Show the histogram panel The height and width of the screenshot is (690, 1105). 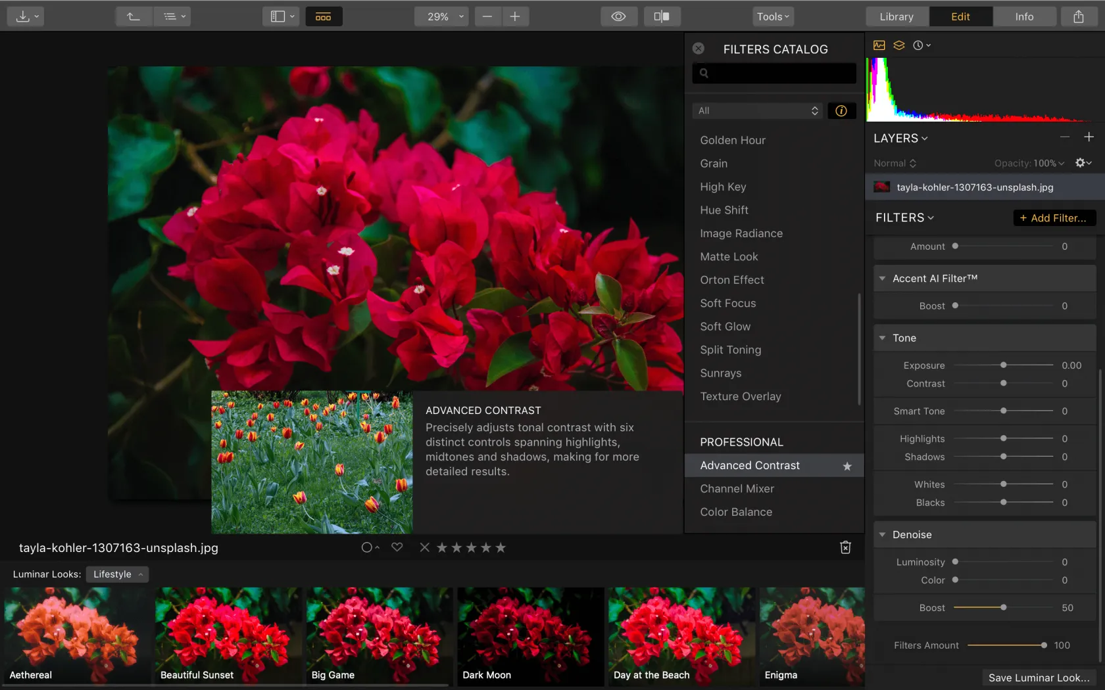879,45
